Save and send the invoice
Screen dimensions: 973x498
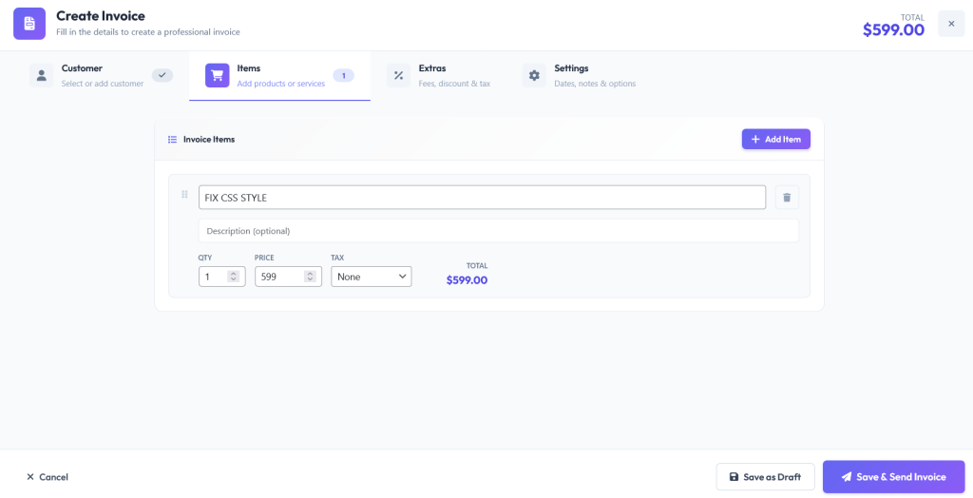(x=893, y=477)
